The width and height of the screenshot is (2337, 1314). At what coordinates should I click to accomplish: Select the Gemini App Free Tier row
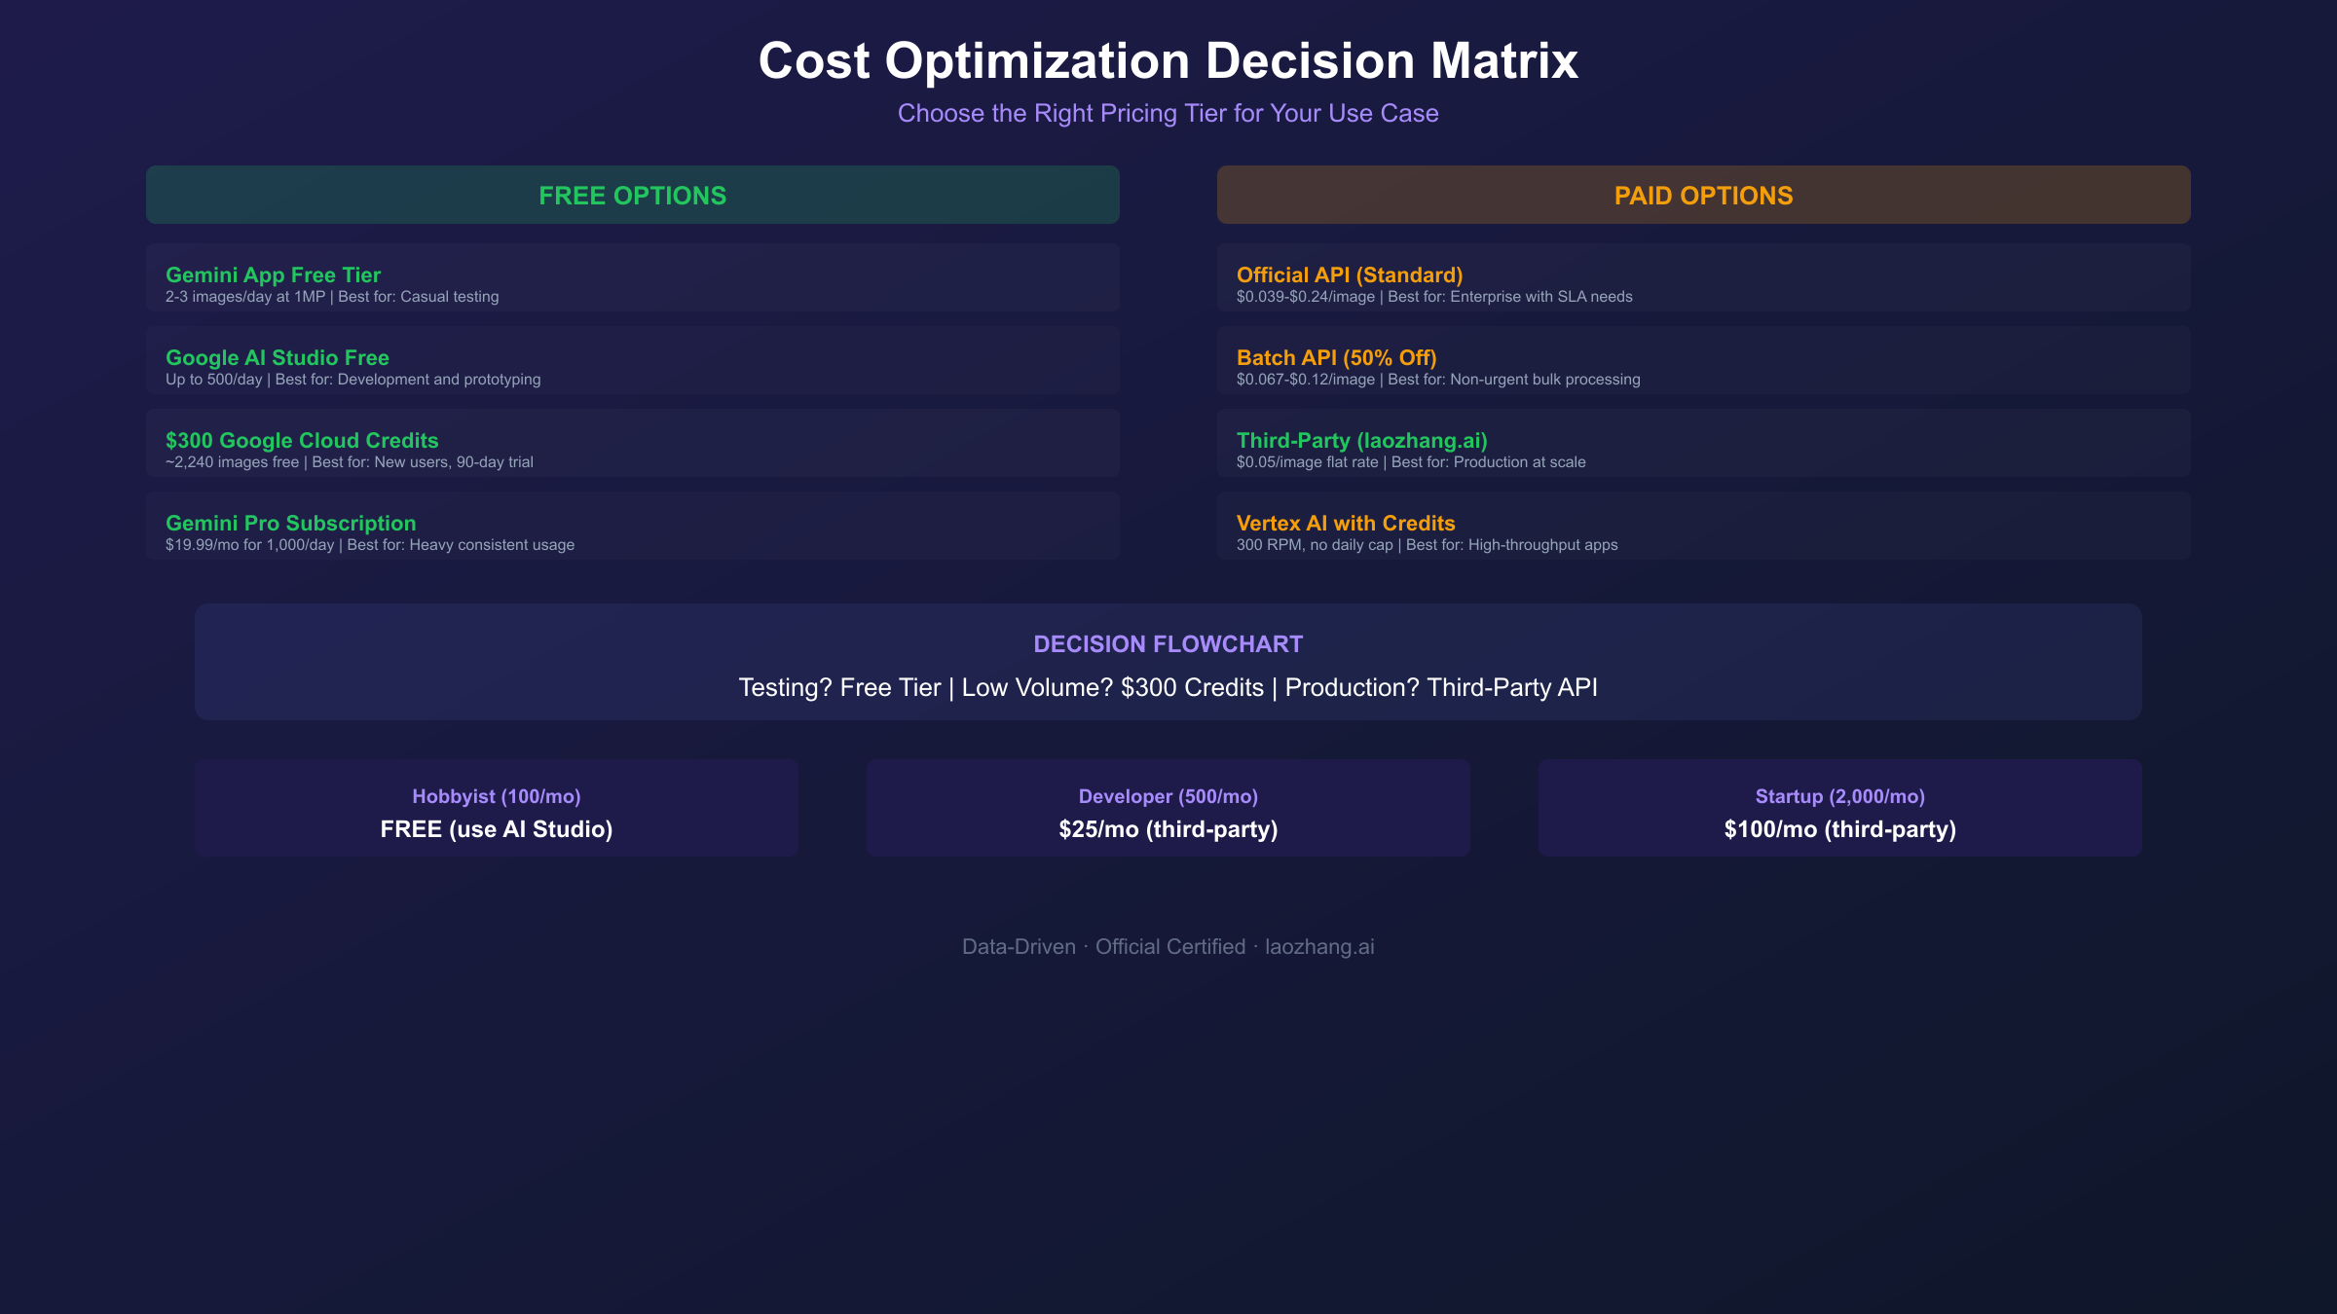point(632,278)
